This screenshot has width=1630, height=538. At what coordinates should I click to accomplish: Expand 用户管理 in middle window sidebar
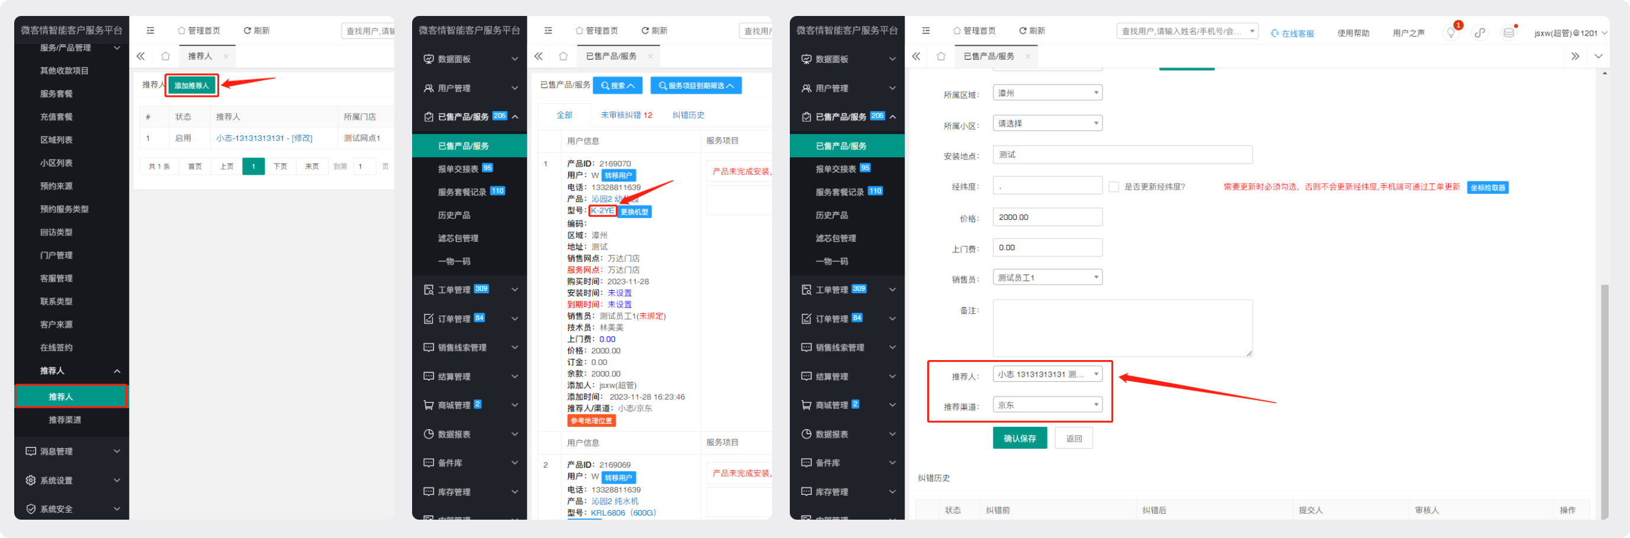[470, 88]
